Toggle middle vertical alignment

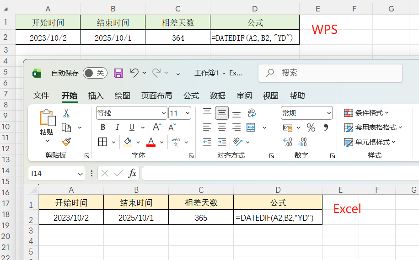222,113
